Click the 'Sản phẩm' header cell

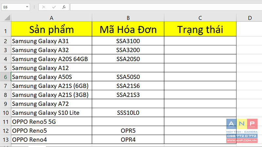pyautogui.click(x=51, y=29)
